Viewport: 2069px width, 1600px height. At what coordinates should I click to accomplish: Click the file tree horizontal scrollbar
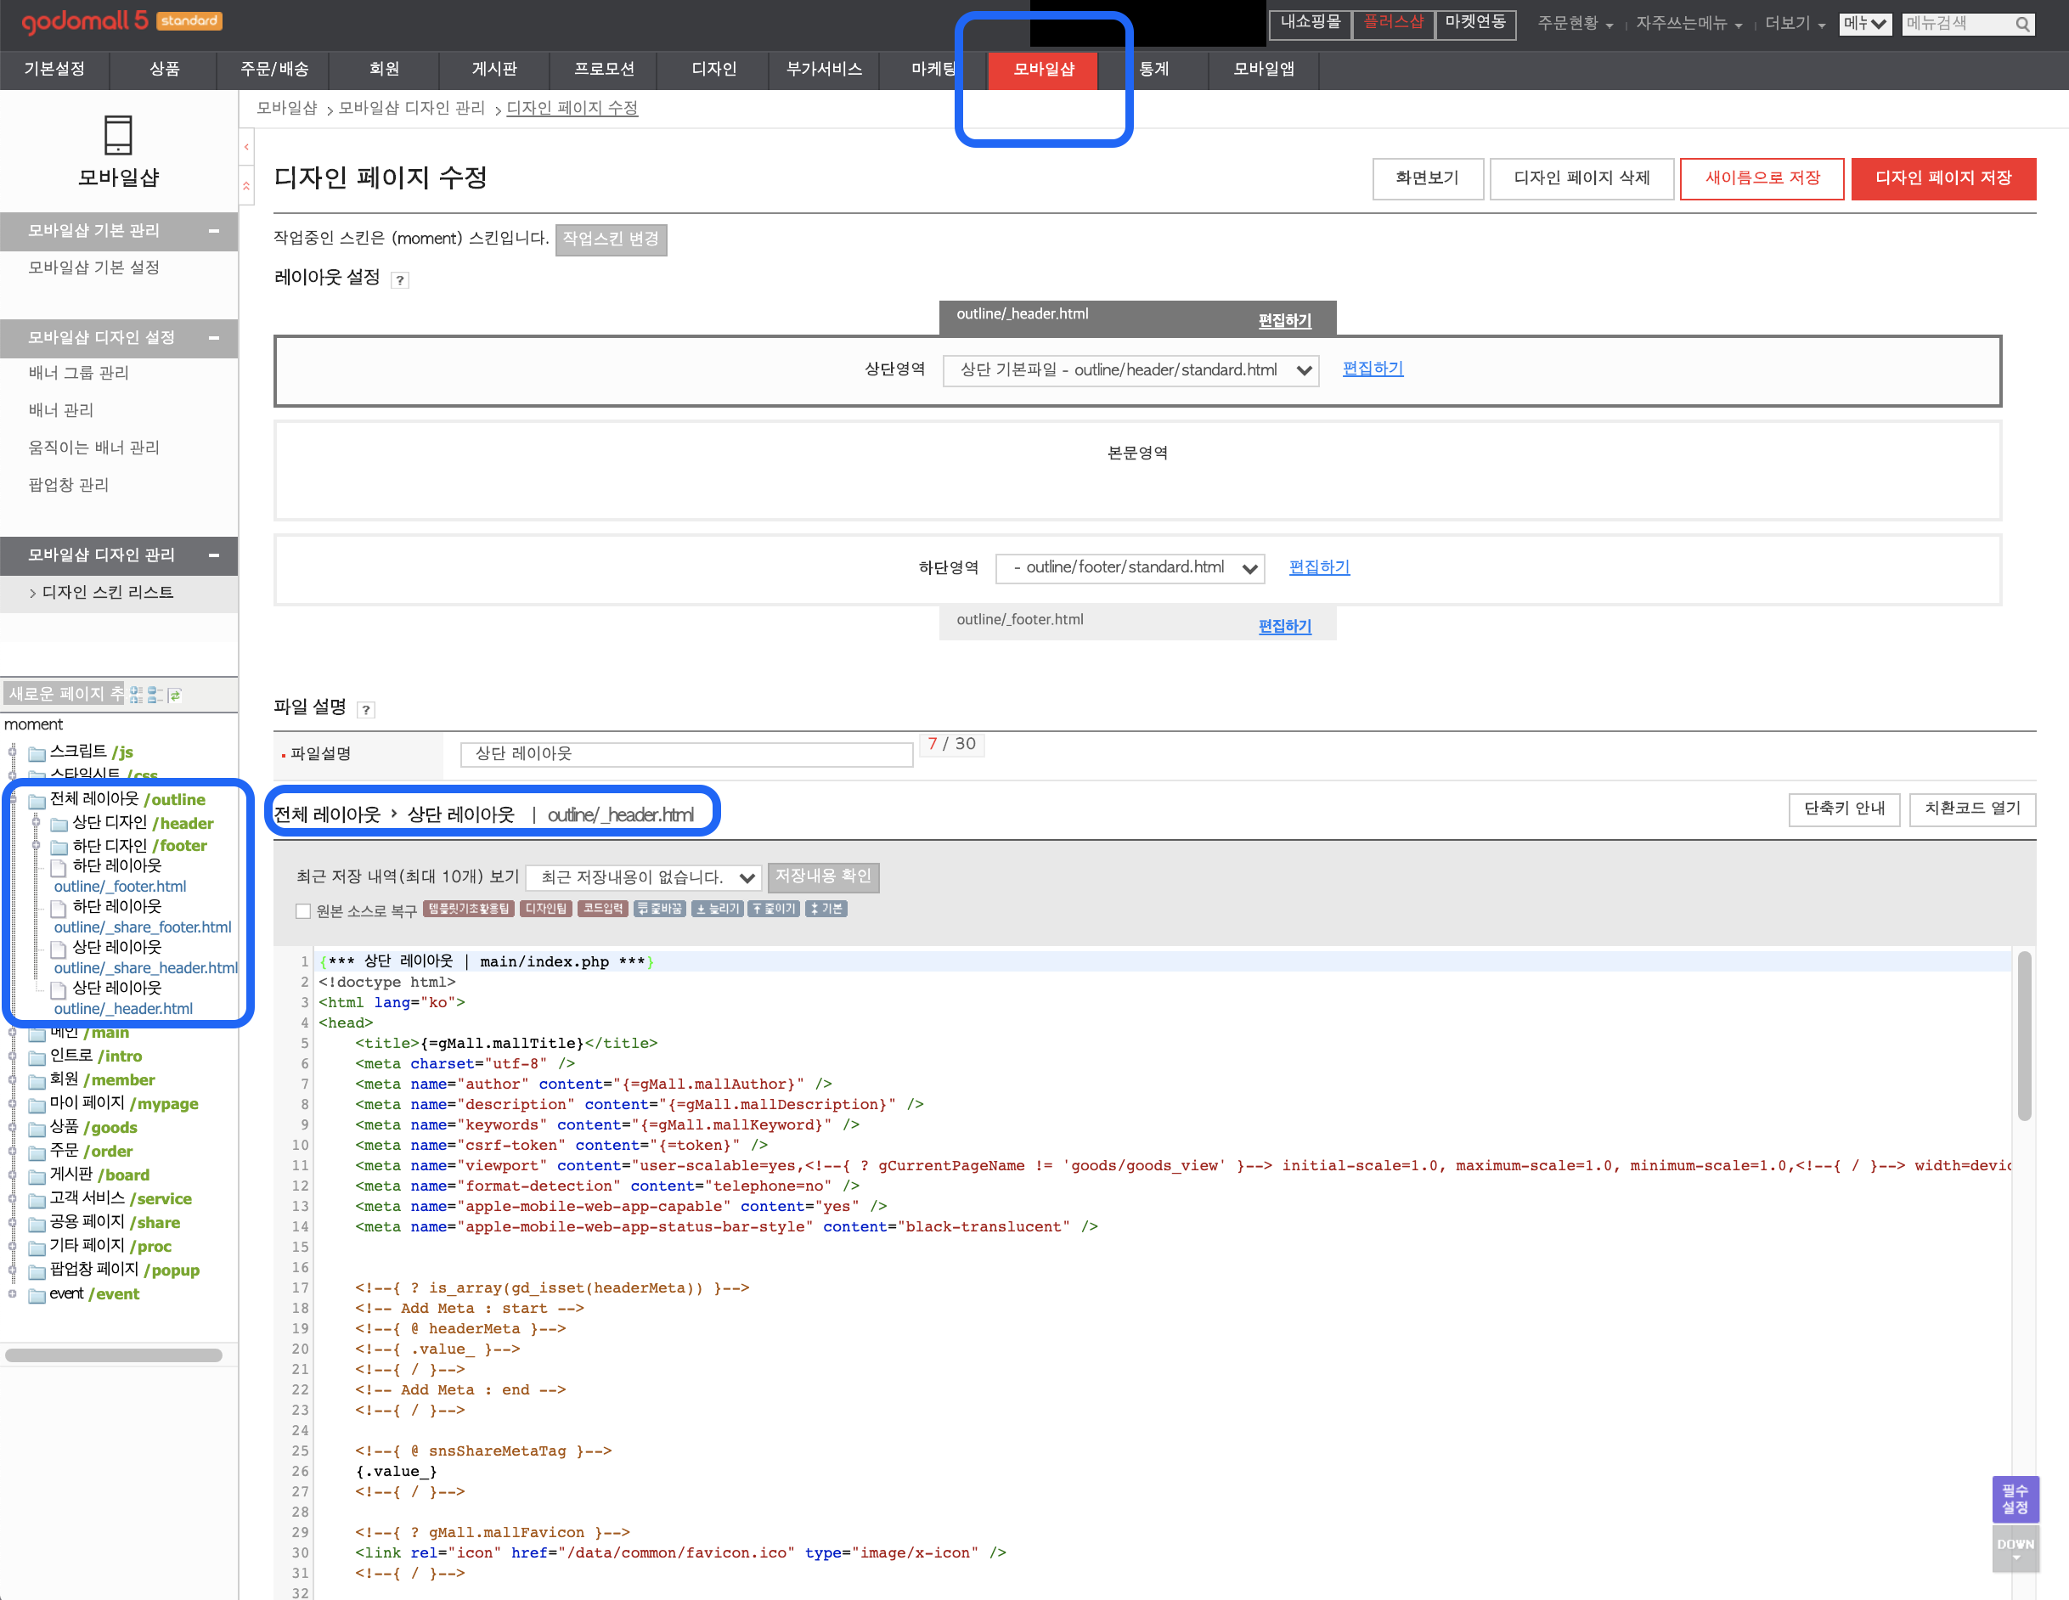click(113, 1355)
